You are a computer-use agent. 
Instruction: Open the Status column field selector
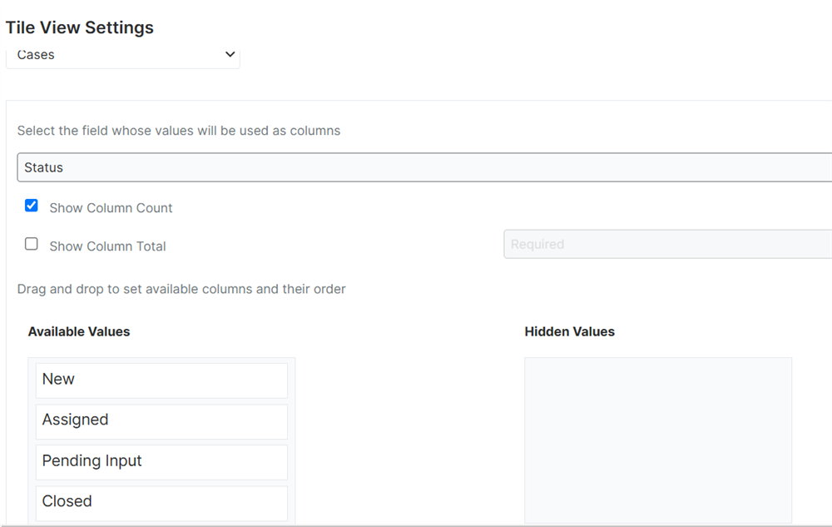pos(424,167)
